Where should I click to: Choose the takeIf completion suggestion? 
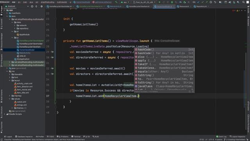point(164,64)
